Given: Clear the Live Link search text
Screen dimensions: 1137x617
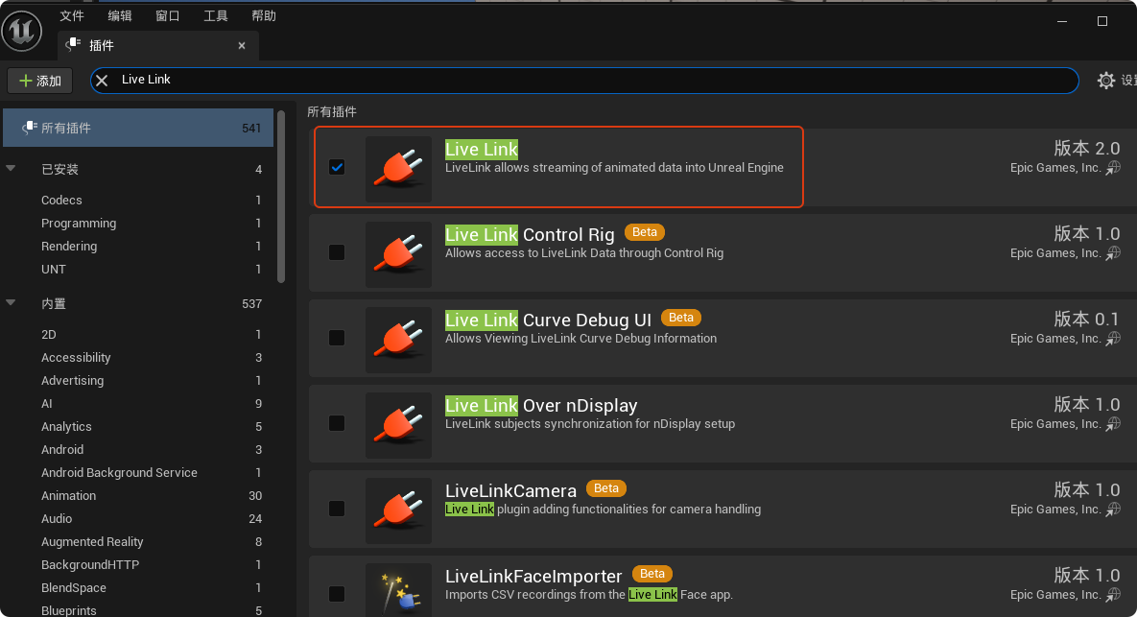Looking at the screenshot, I should [103, 80].
